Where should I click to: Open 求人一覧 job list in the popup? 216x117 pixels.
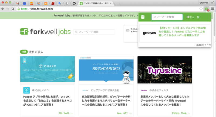pos(193,17)
